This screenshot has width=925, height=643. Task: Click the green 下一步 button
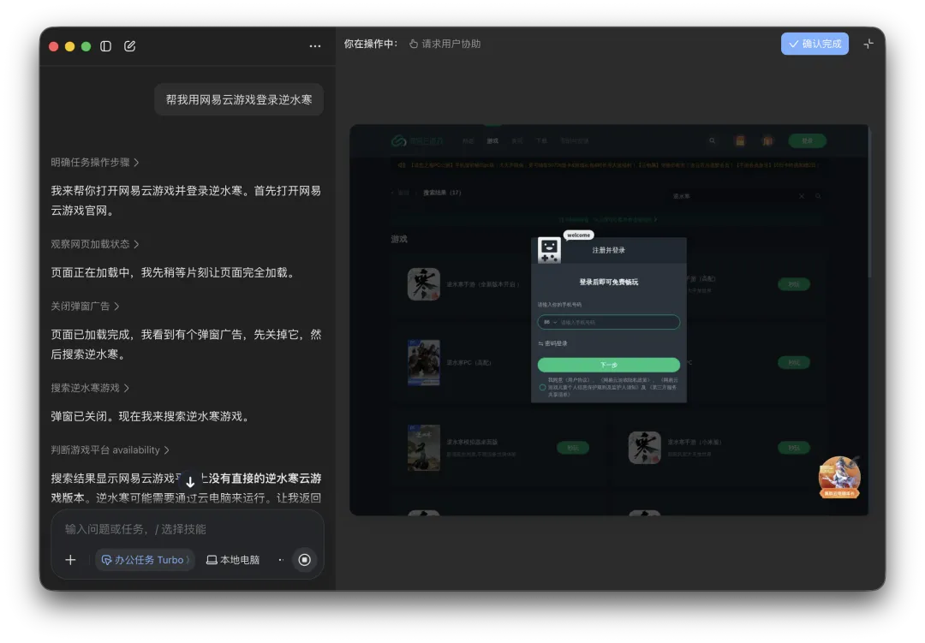pos(608,365)
